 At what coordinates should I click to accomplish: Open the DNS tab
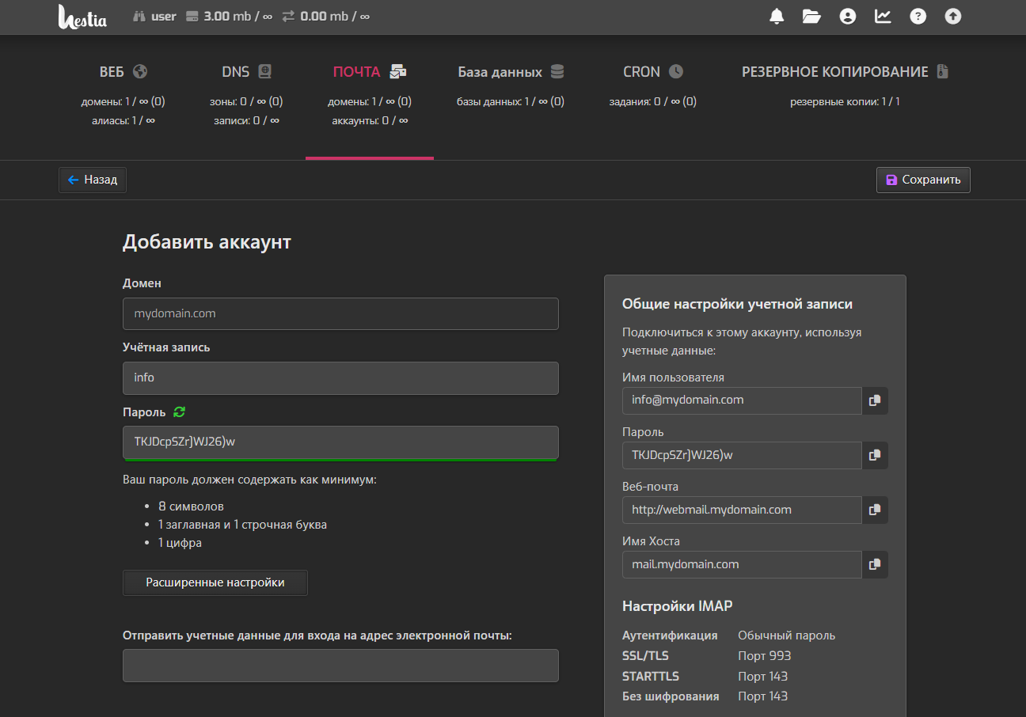(x=247, y=72)
